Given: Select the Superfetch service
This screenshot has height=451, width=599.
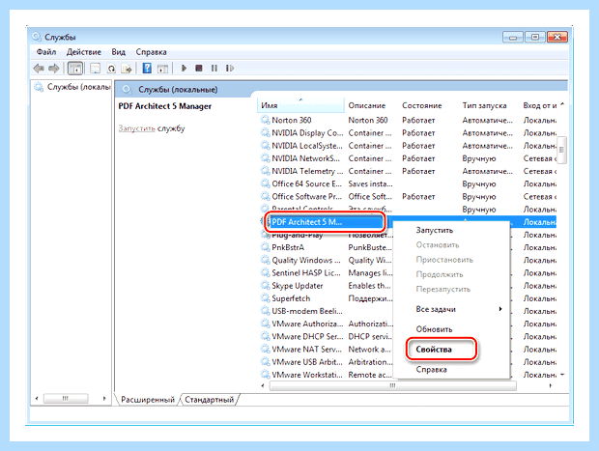Looking at the screenshot, I should coord(291,298).
